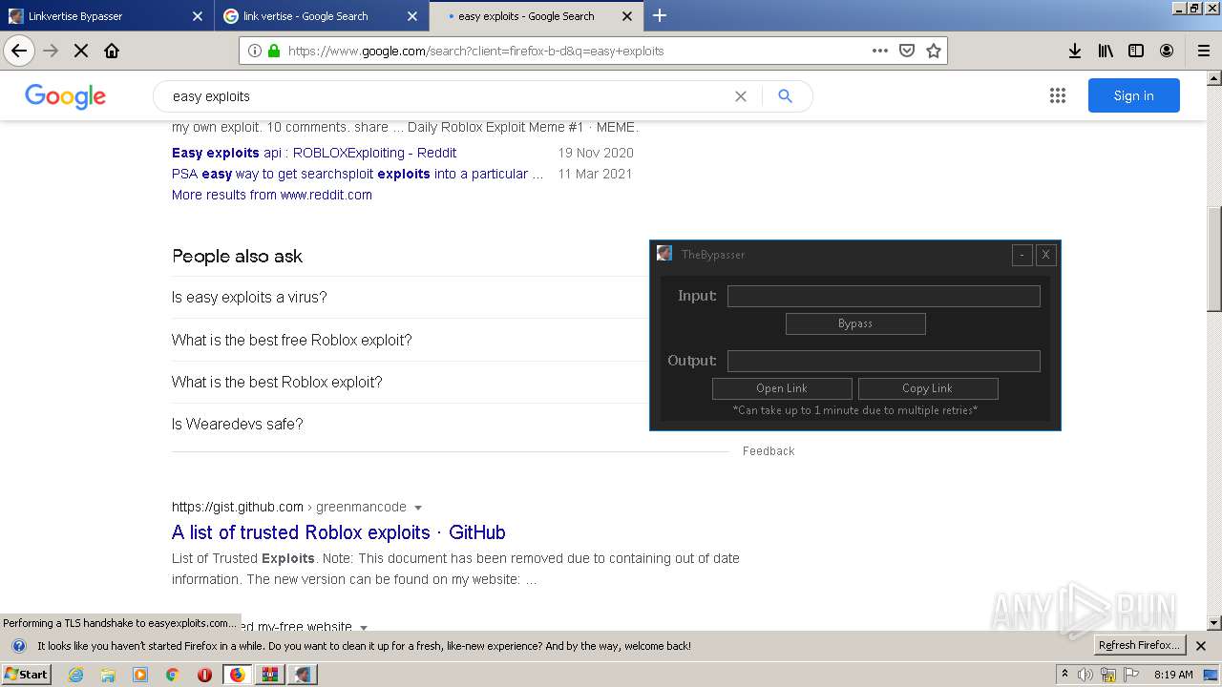Click the page vertical scrollbar thumb

point(1214,258)
